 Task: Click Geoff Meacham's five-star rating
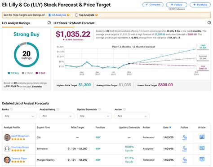[x=18, y=139]
